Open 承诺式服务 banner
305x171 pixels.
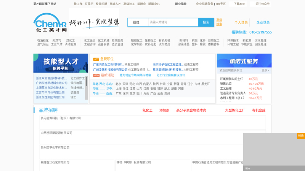[x=244, y=61]
